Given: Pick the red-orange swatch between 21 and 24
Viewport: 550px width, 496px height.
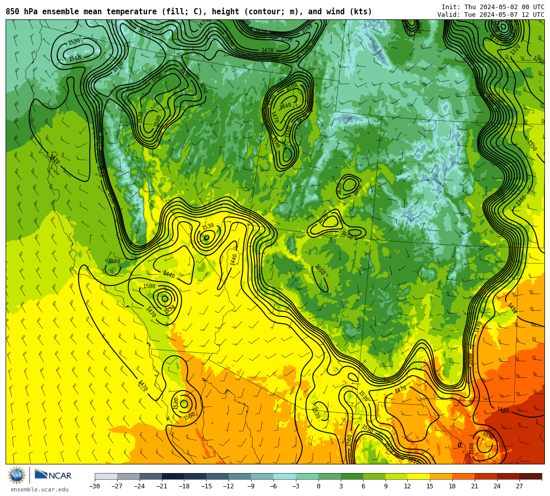Looking at the screenshot, I should pos(486,476).
